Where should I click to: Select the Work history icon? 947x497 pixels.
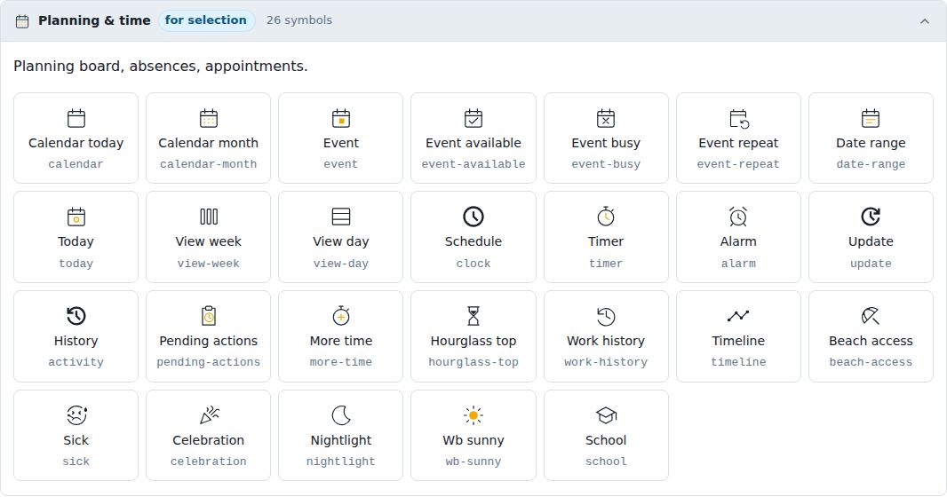[x=606, y=336]
